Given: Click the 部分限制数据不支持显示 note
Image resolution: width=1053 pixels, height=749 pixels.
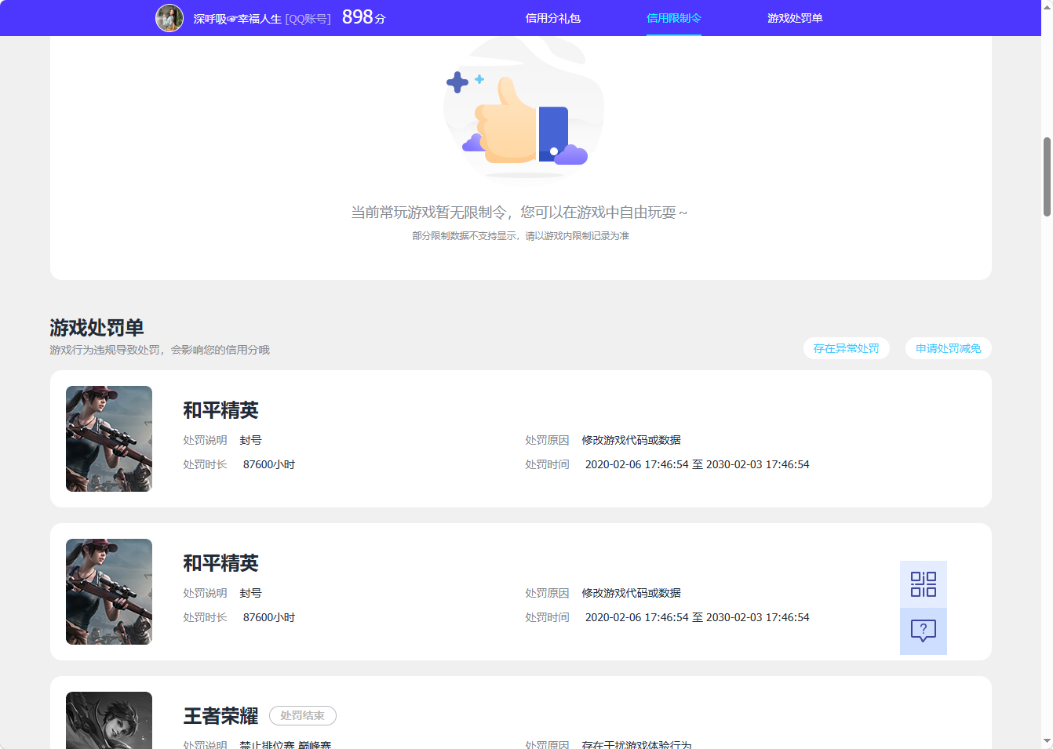Looking at the screenshot, I should 521,236.
